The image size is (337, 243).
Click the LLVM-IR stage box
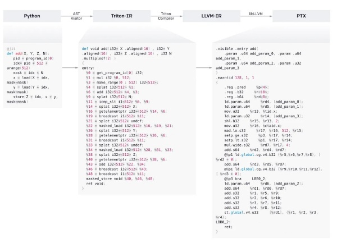click(x=212, y=16)
